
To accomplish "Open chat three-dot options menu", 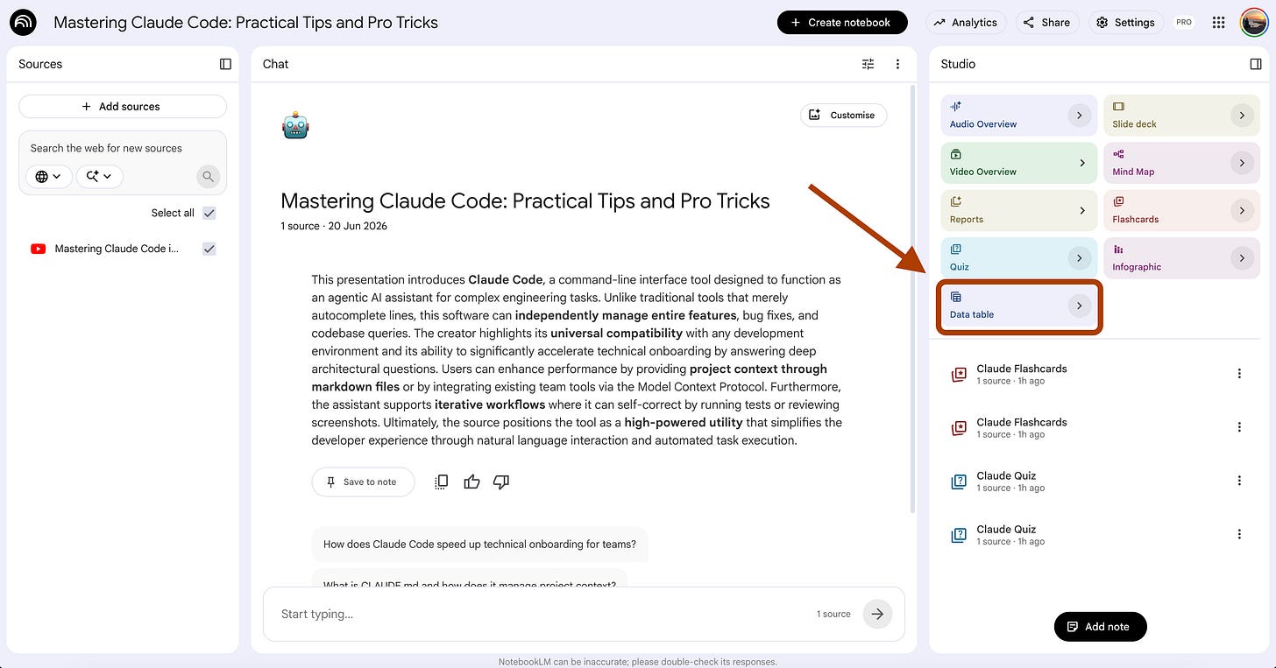I will [897, 64].
